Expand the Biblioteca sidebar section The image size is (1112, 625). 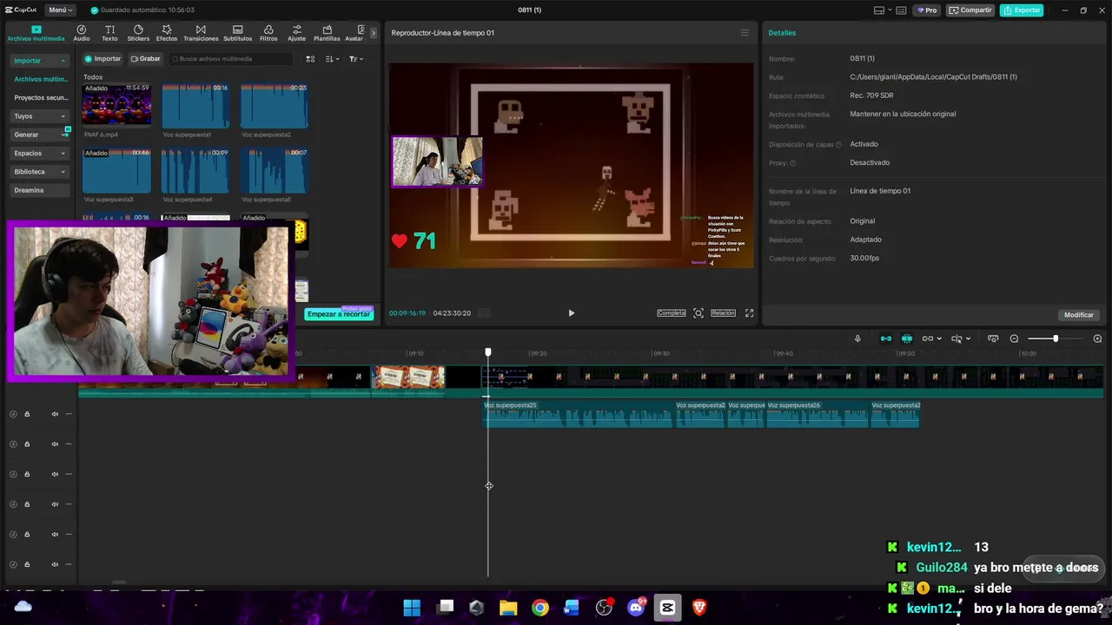(x=63, y=172)
